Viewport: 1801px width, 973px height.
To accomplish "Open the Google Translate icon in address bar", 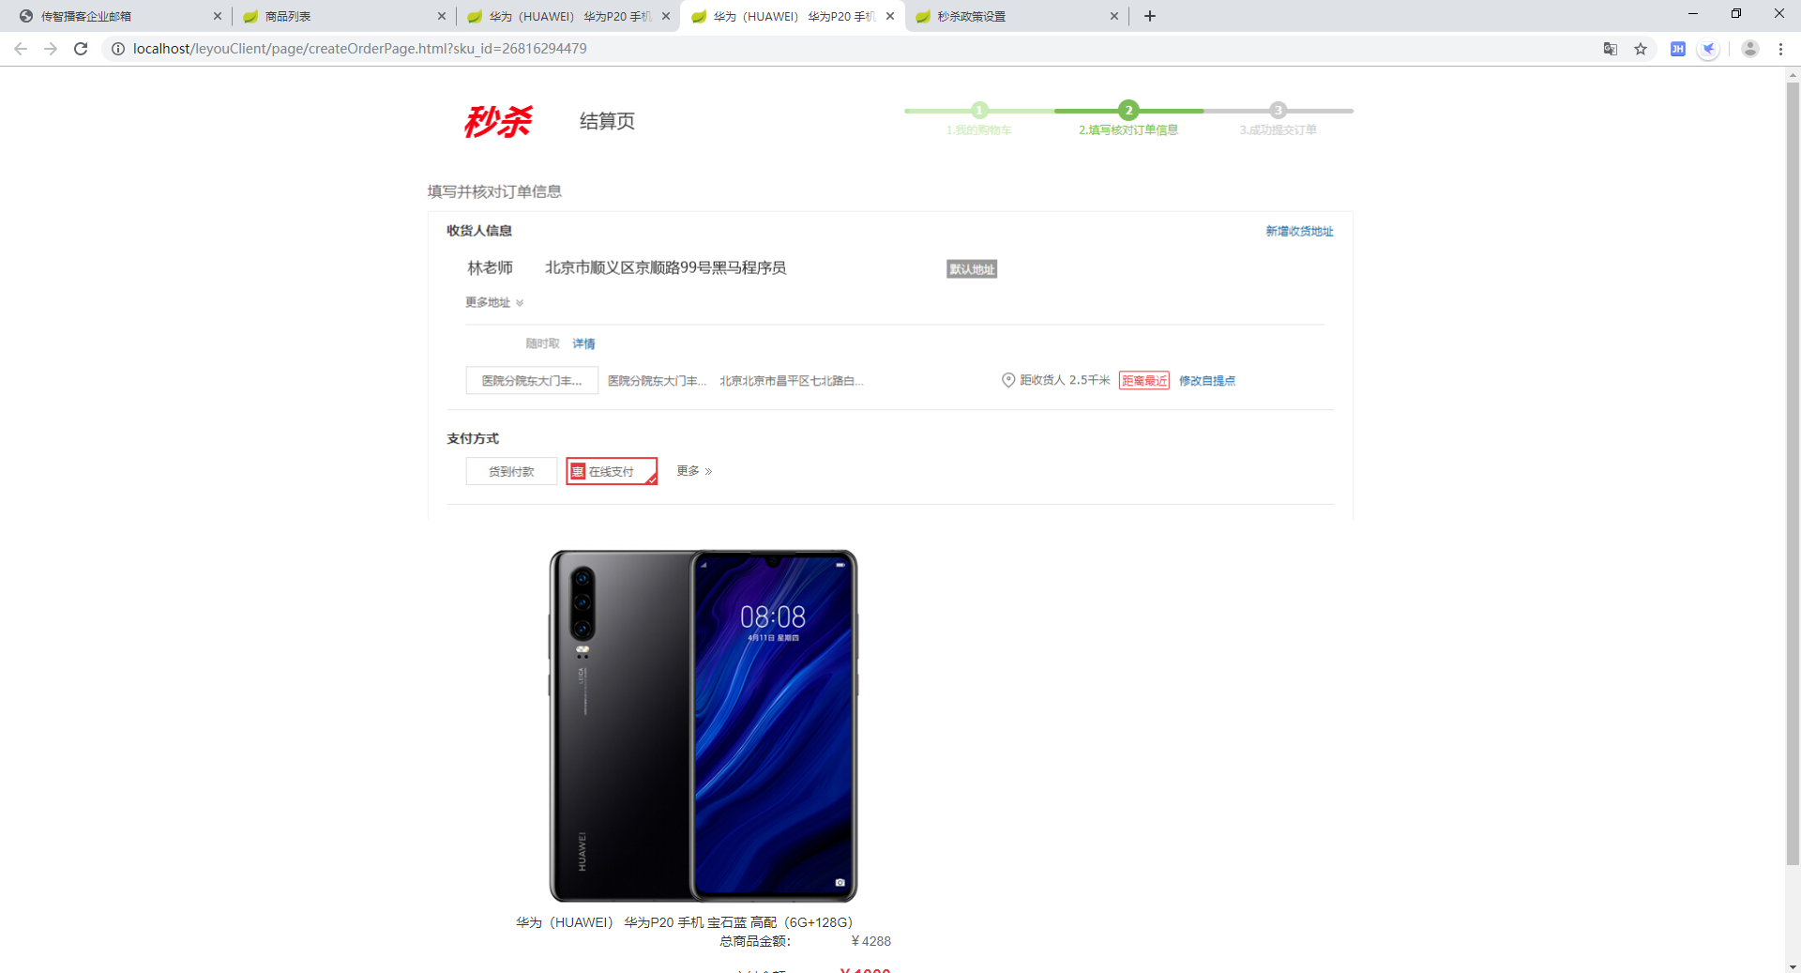I will [1611, 49].
